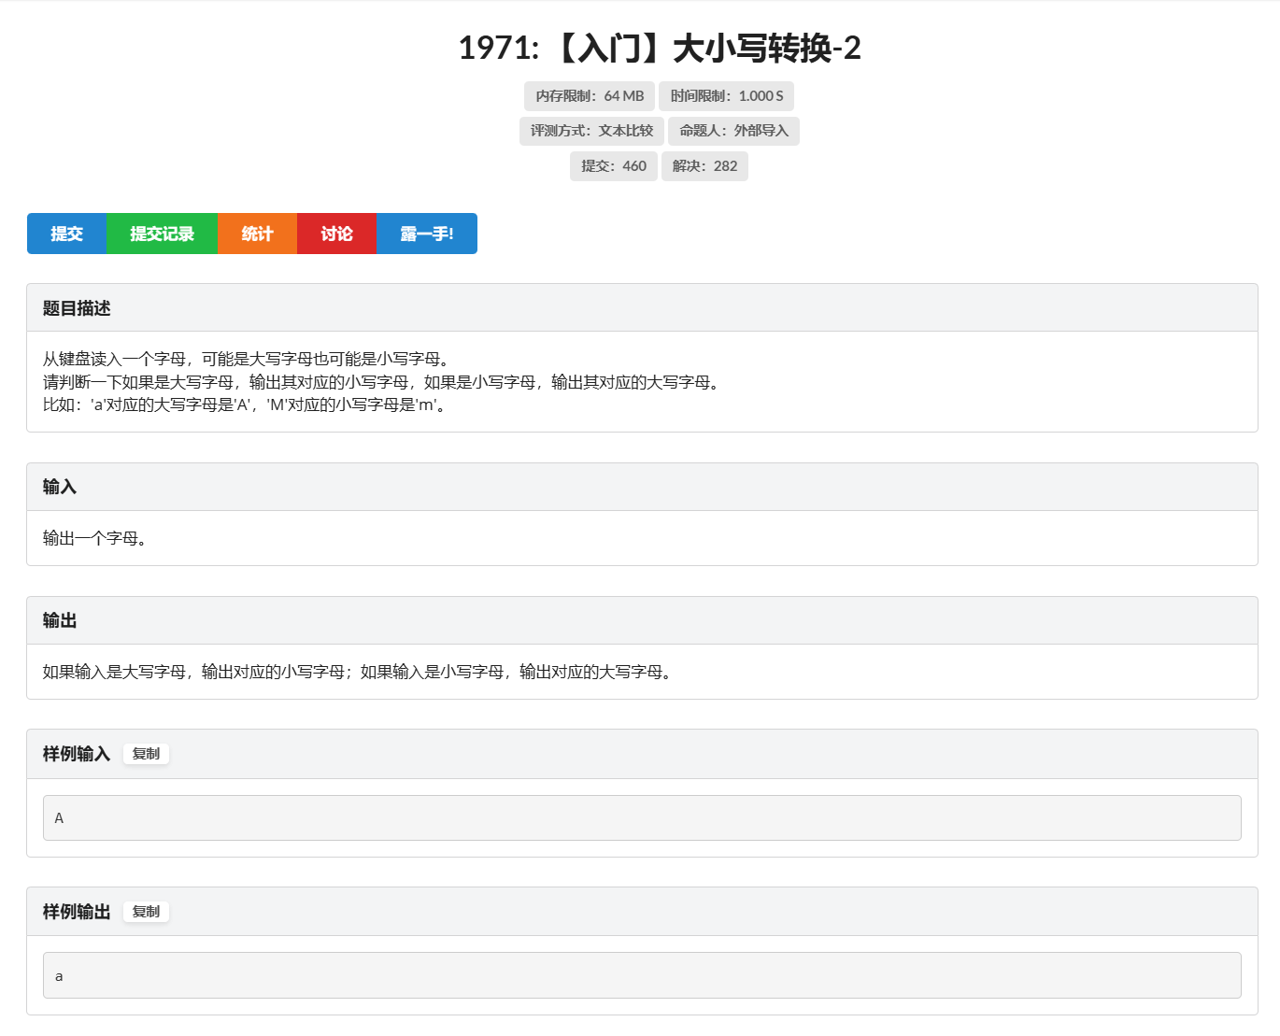Open the 统计 statistics tab

(x=257, y=234)
